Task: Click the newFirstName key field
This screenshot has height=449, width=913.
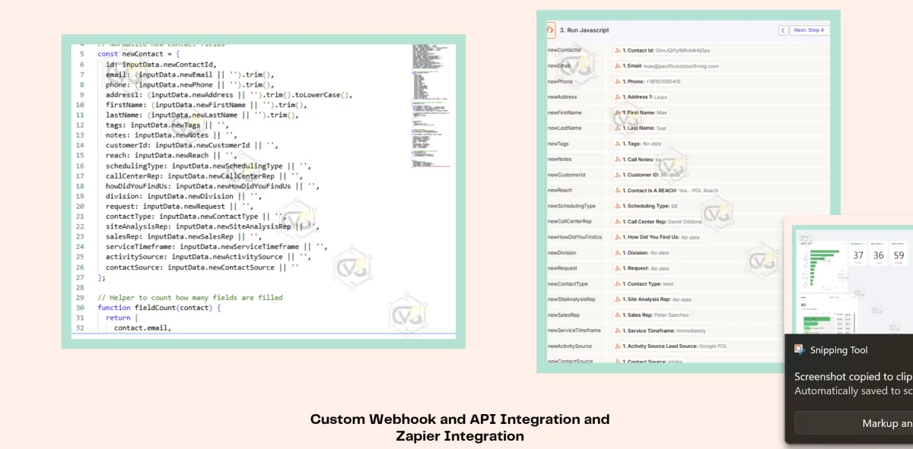Action: point(576,112)
